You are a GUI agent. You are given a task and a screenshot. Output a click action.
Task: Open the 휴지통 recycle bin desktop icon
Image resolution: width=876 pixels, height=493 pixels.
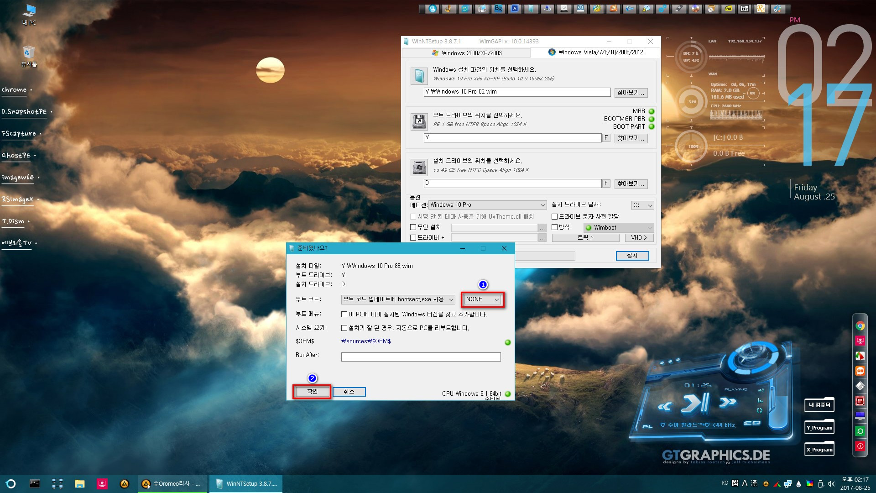click(29, 56)
